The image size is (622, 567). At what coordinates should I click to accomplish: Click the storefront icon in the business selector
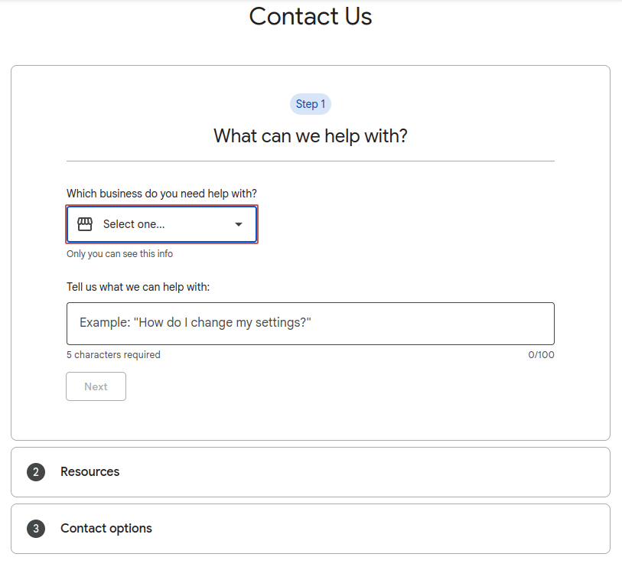84,223
